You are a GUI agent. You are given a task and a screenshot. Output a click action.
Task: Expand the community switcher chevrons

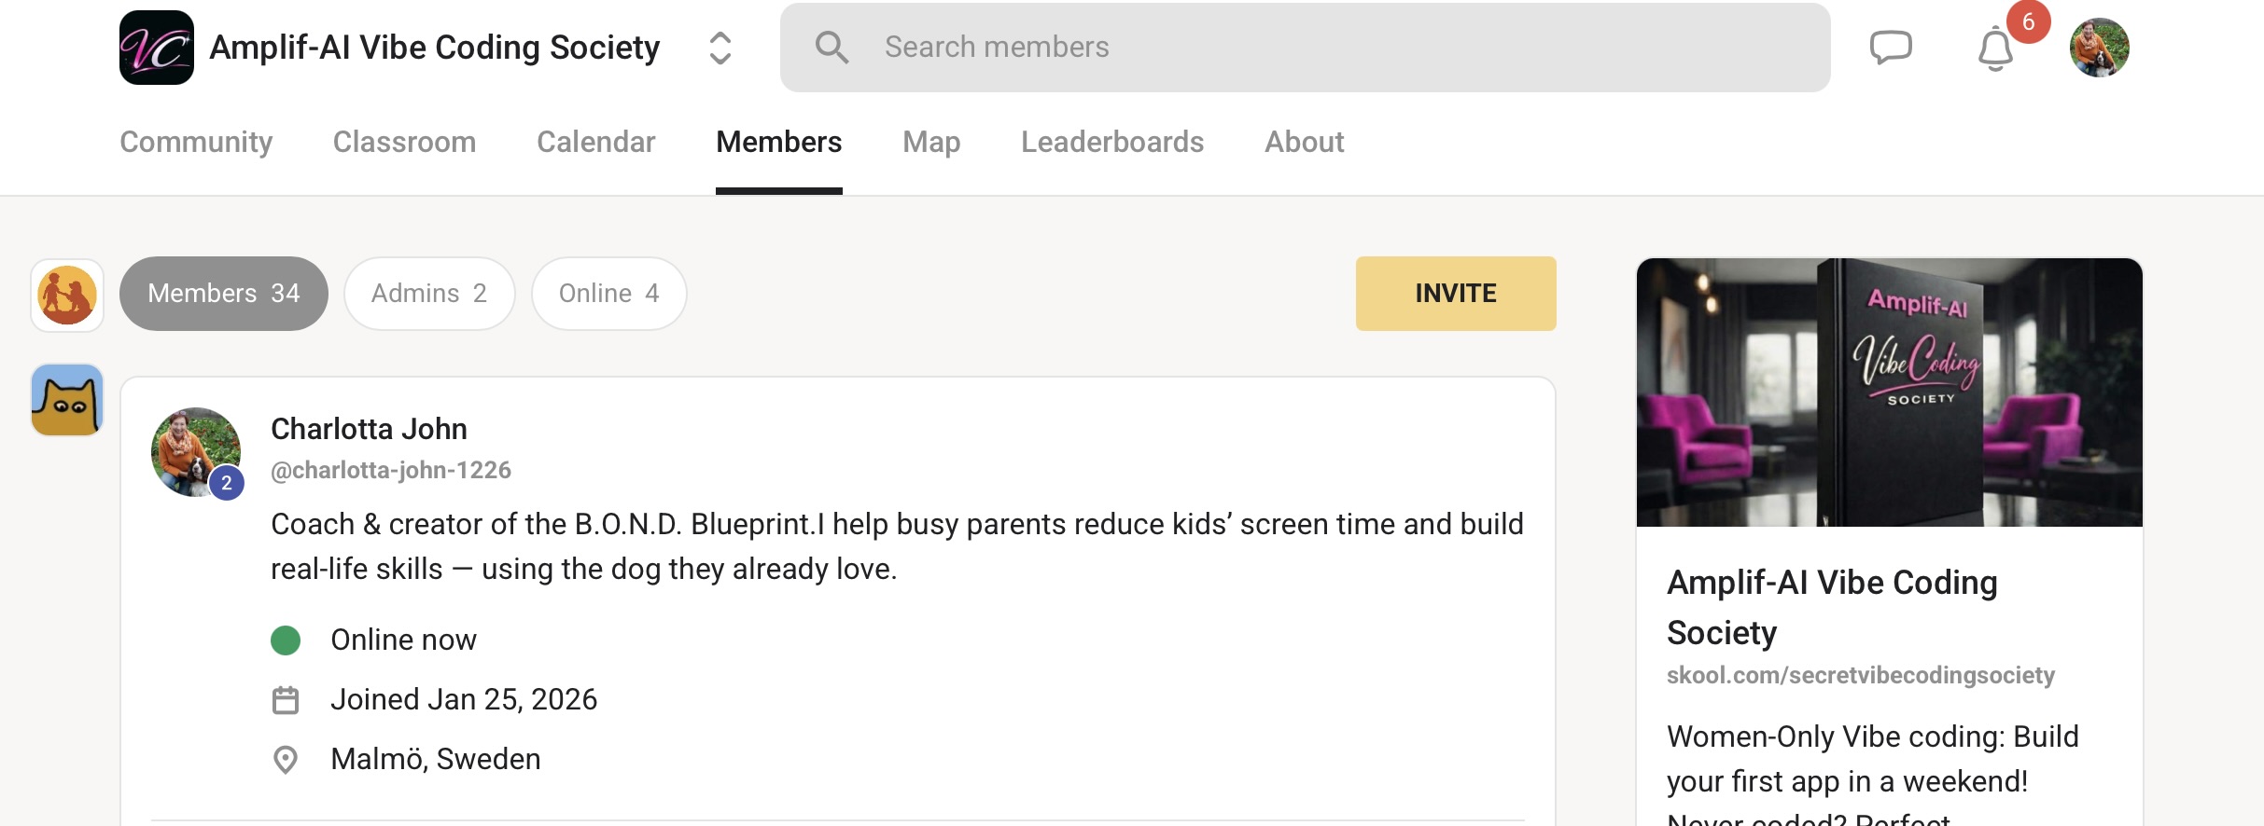pos(720,48)
